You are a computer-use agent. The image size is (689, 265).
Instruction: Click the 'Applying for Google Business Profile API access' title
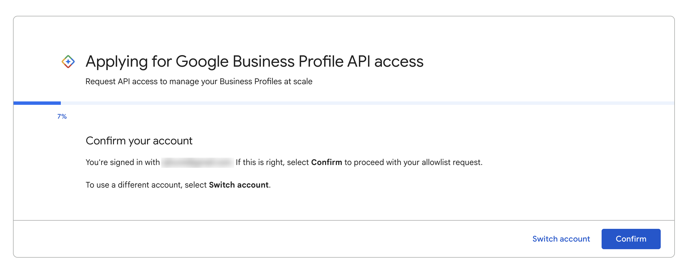(x=254, y=61)
